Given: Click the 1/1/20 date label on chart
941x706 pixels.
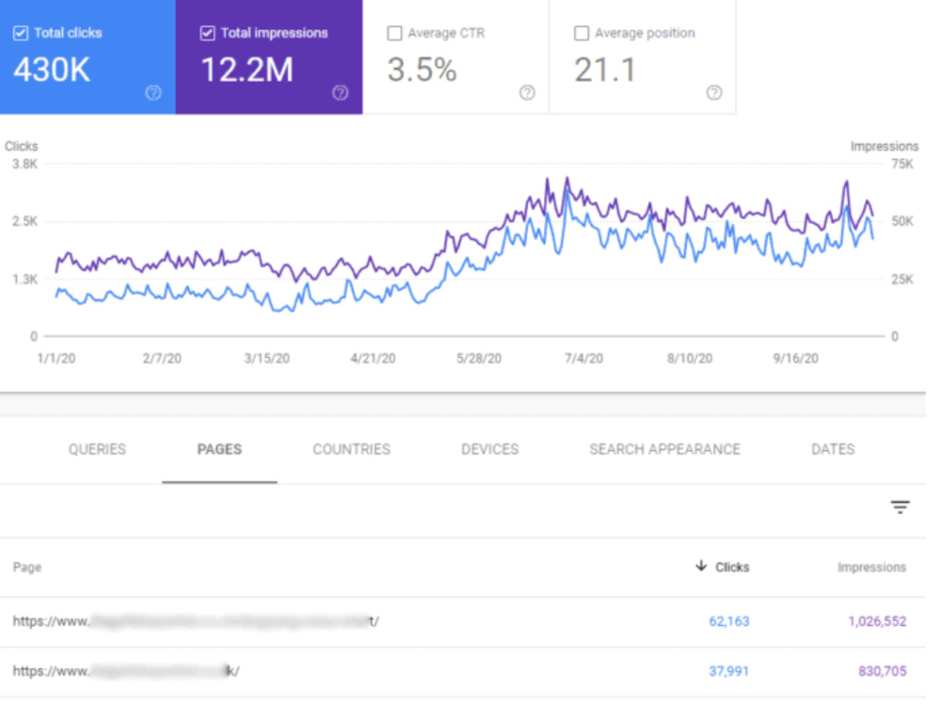Looking at the screenshot, I should [x=56, y=359].
